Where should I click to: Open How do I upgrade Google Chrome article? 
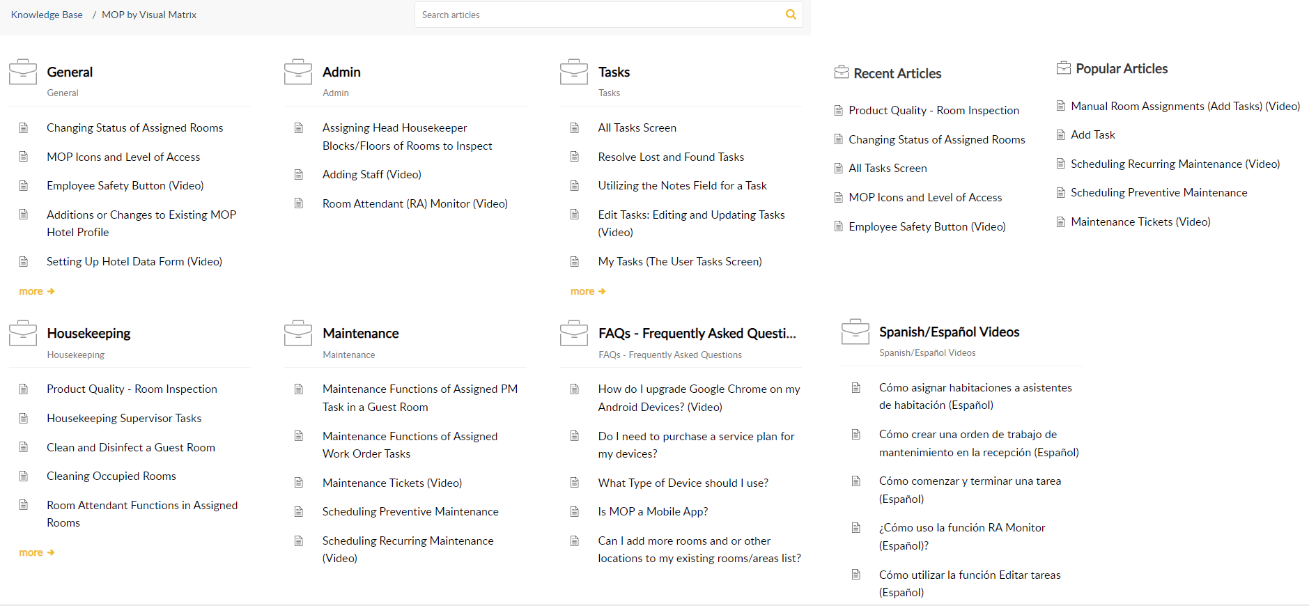(x=699, y=398)
